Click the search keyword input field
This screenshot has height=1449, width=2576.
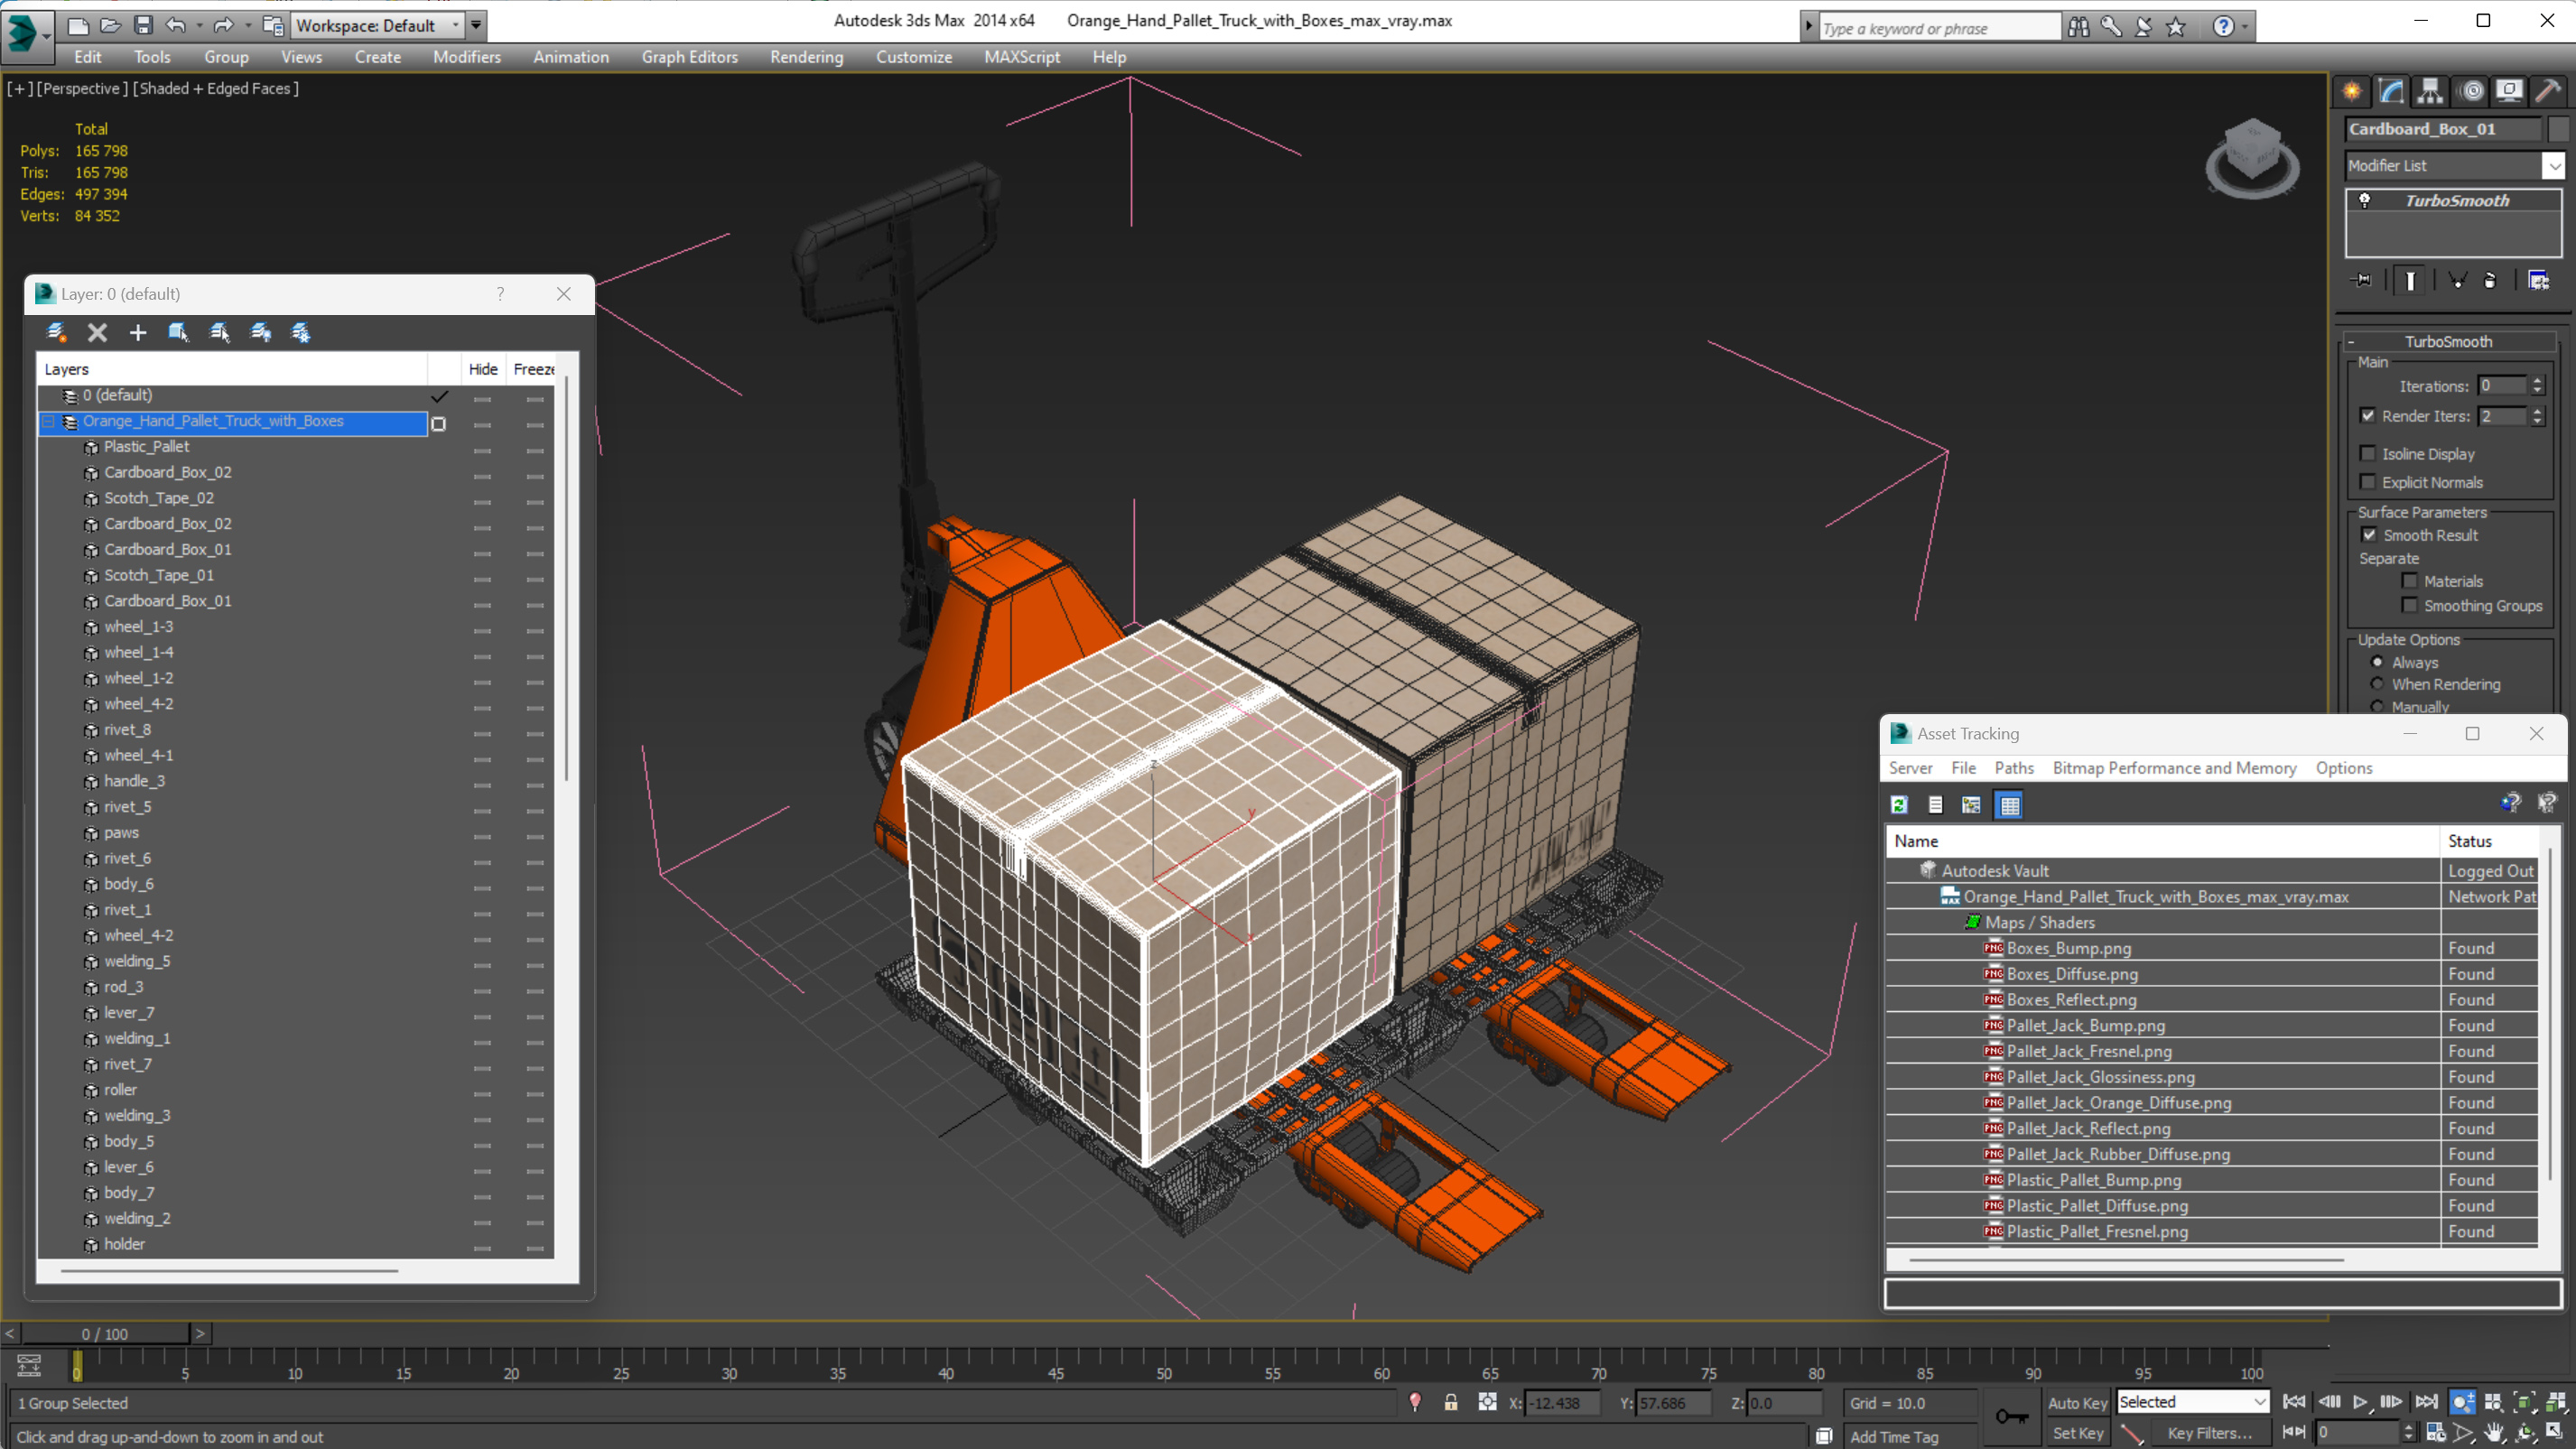(x=1939, y=28)
